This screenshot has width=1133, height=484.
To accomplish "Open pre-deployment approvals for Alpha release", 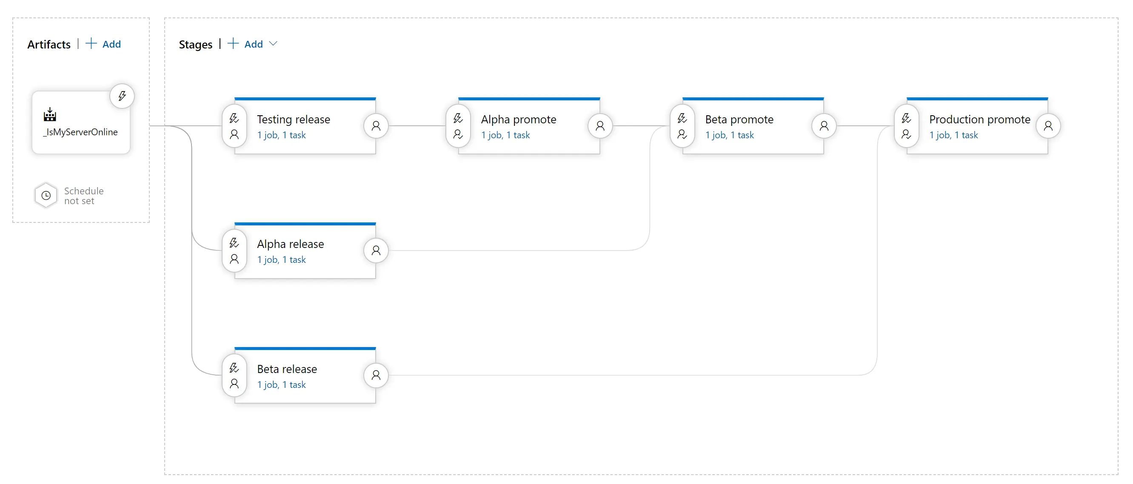I will (x=234, y=259).
